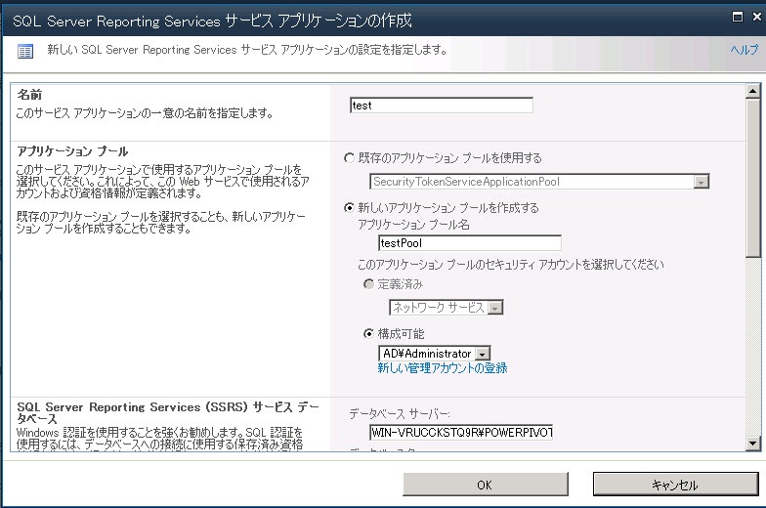766x508 pixels.
Task: Open the ネットワーク サービス dropdown
Action: (x=446, y=307)
